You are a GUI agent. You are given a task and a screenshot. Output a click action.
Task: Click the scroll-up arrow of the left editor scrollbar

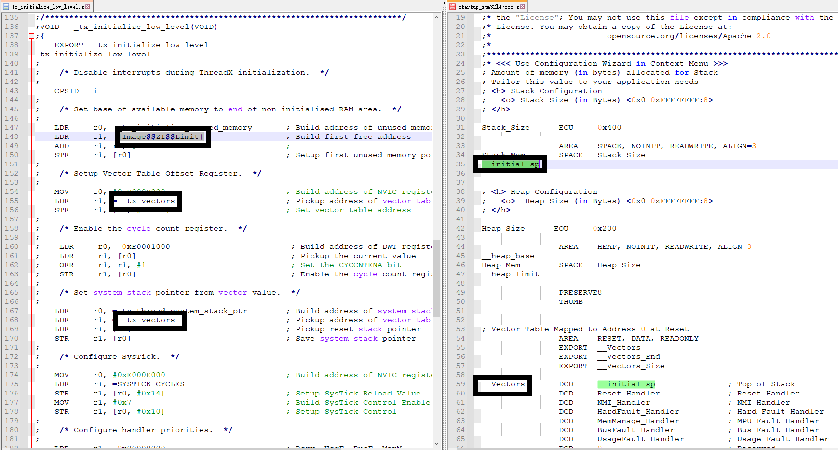coord(437,17)
